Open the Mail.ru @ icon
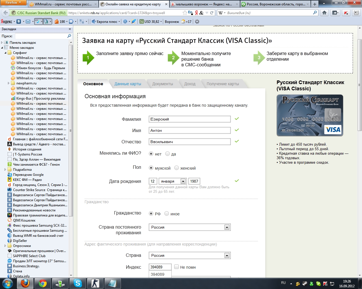This screenshot has width=362, height=289. (x=125, y=21)
